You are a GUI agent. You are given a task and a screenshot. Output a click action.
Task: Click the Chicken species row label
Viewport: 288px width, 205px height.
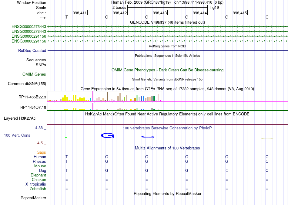pyautogui.click(x=39, y=179)
